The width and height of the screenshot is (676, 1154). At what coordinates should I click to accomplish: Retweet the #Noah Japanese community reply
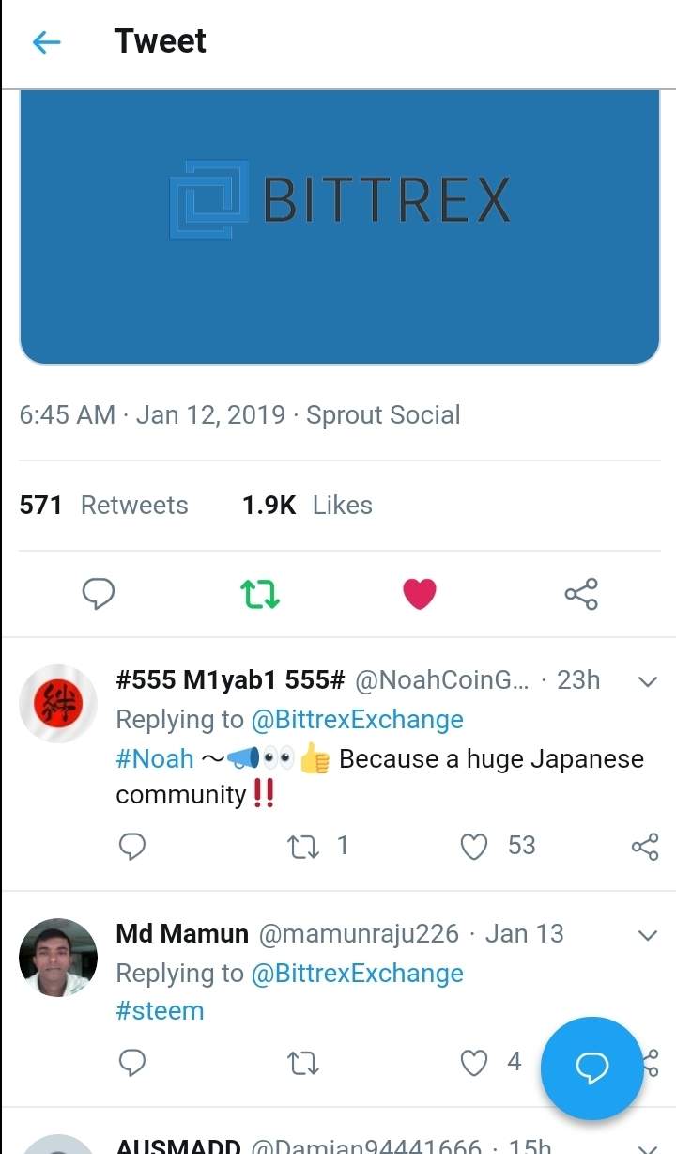pyautogui.click(x=302, y=847)
